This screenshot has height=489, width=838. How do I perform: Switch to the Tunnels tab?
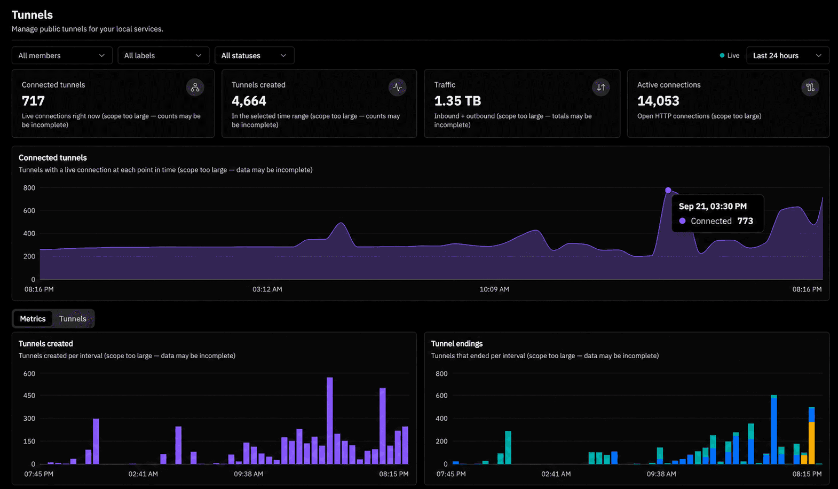click(73, 319)
